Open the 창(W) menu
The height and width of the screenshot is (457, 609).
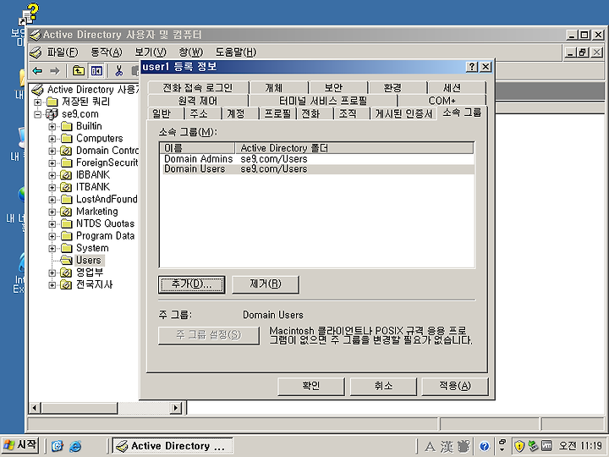pos(190,52)
